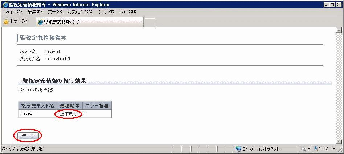Minimize the Internet Explorer window
This screenshot has height=154, width=344.
pyautogui.click(x=326, y=5)
